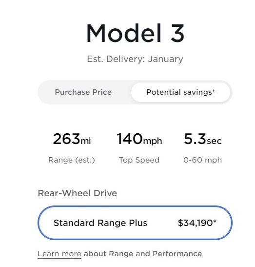Open the Learn more link
This screenshot has height=267, width=255.
point(59,254)
